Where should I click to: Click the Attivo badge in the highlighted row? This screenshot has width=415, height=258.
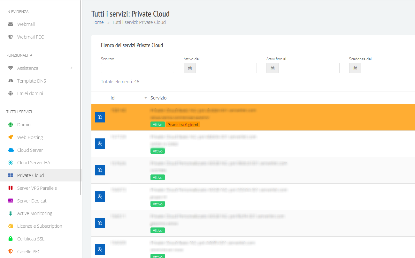point(158,125)
